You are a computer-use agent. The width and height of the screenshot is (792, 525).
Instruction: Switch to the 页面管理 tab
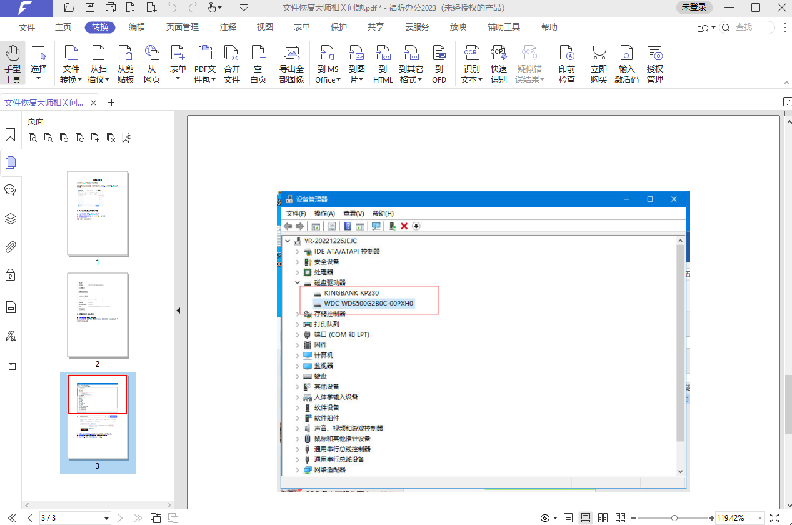tap(183, 27)
